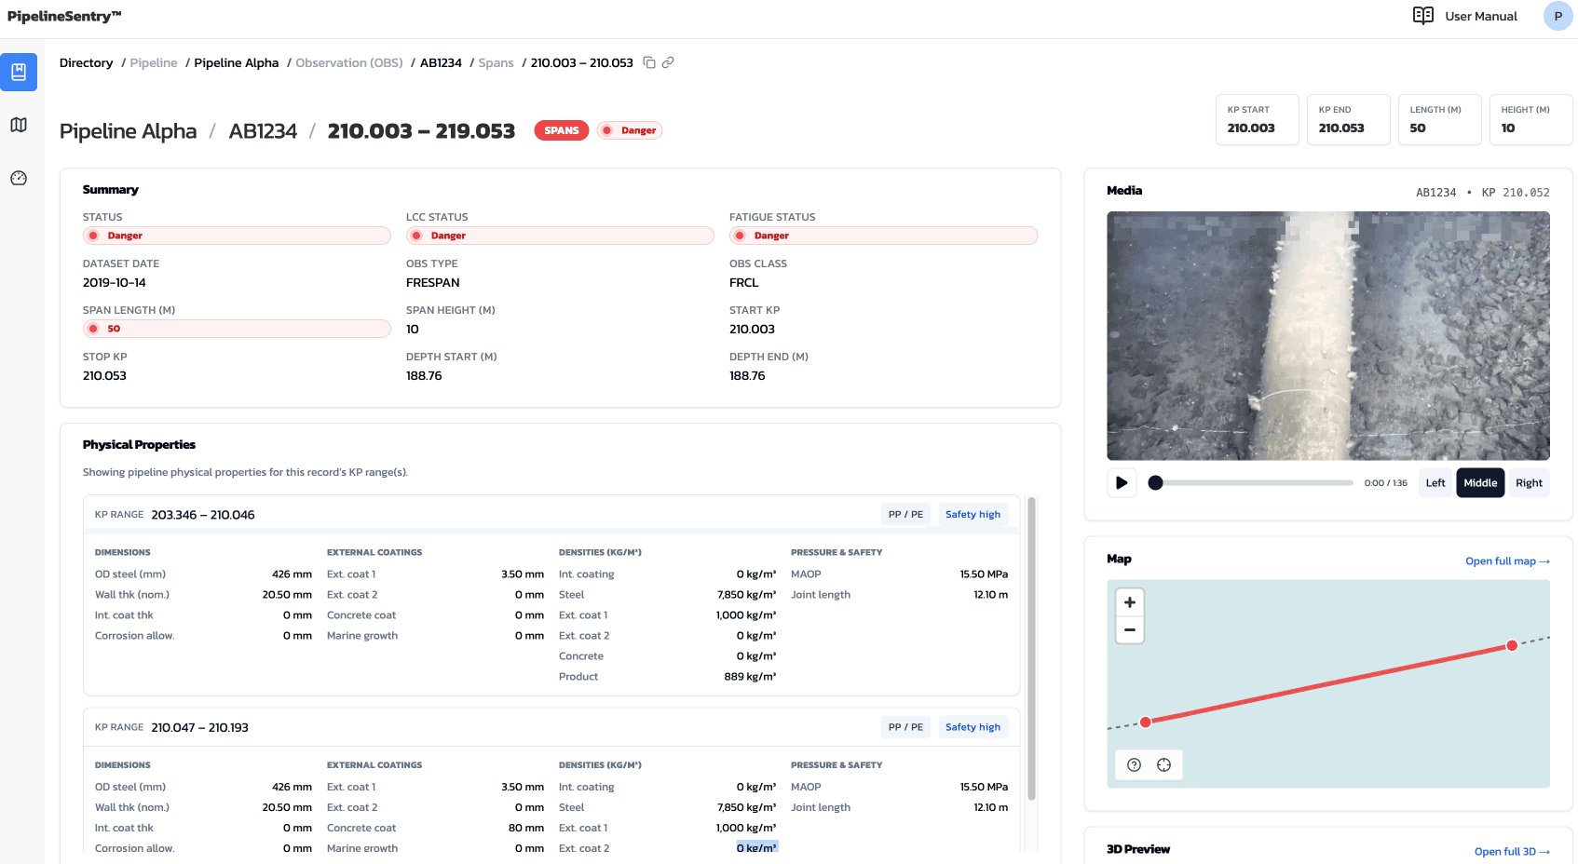Viewport: 1578px width, 864px height.
Task: Recenter the map with the crosshair icon
Action: pos(1163,764)
